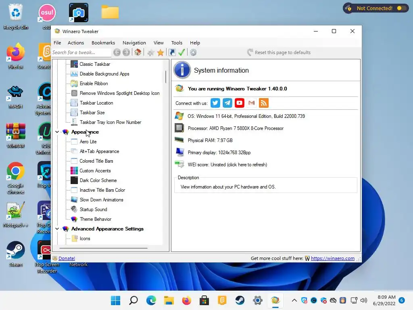The width and height of the screenshot is (413, 310).
Task: Open the Help menu
Action: point(195,43)
